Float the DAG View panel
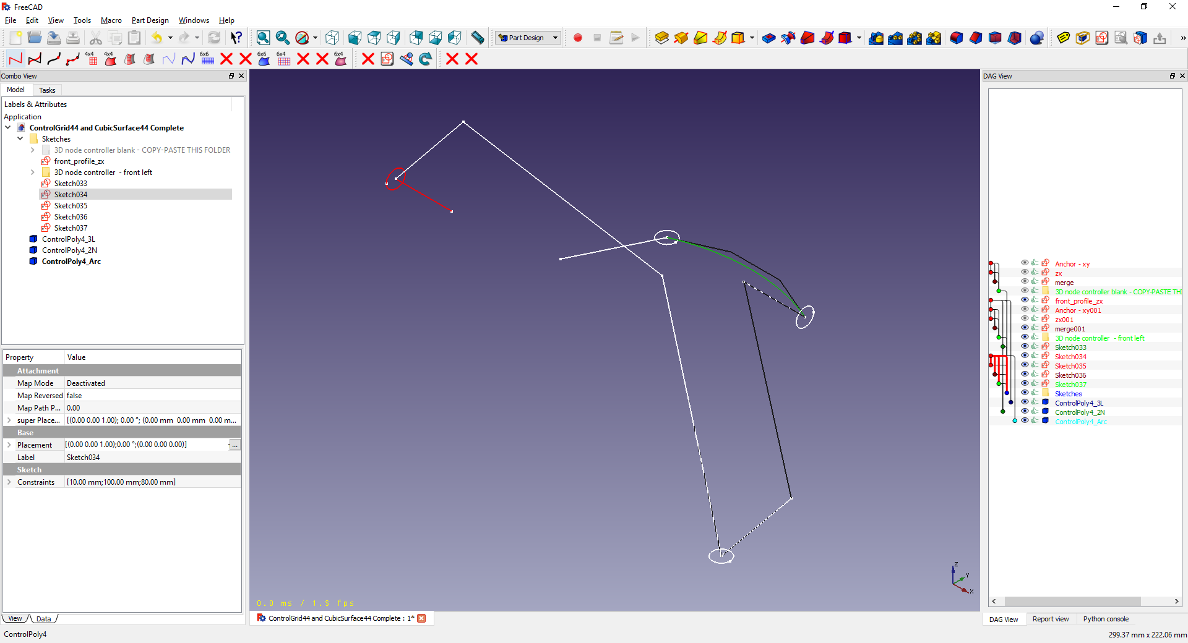Viewport: 1188px width, 643px height. (1172, 76)
